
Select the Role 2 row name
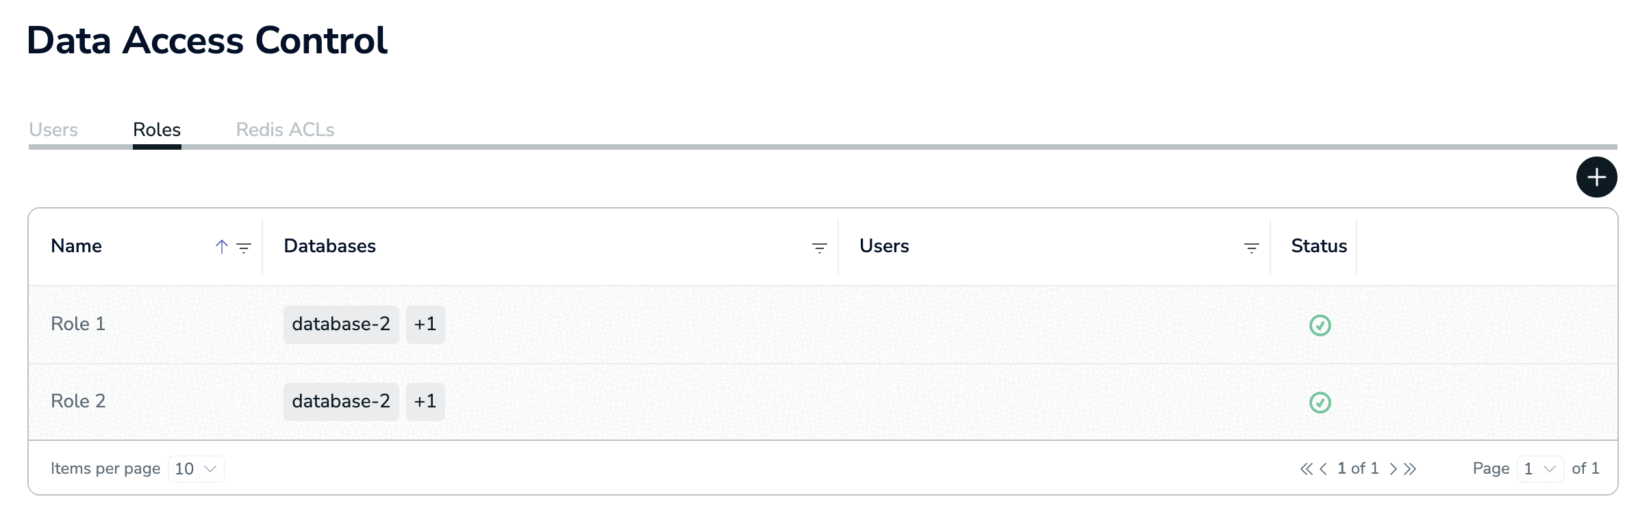[78, 401]
